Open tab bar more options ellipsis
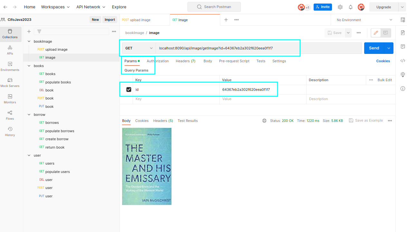407x232 pixels. [236, 20]
